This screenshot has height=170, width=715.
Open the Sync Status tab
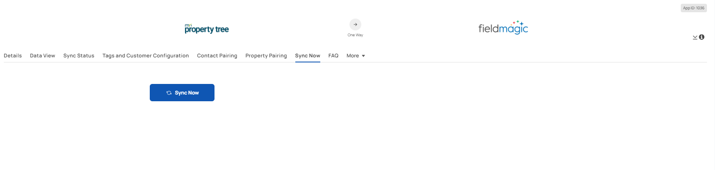pyautogui.click(x=79, y=56)
